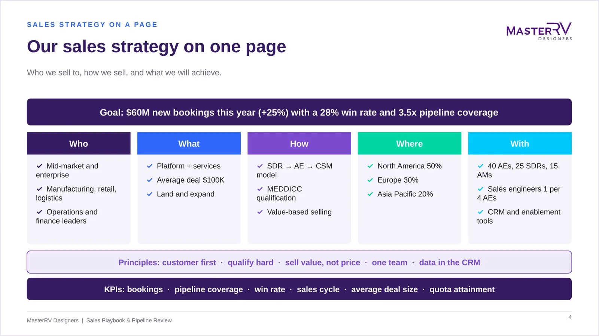Click the SALES STRATEGY ON A PAGE eyebrow
599x336 pixels.
tap(92, 25)
